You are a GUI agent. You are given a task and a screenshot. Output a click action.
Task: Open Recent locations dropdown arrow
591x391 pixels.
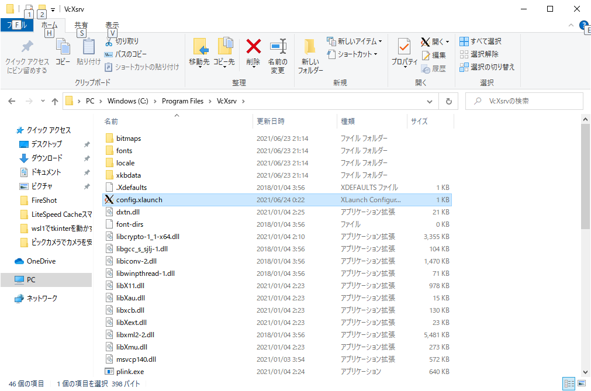[x=43, y=101]
